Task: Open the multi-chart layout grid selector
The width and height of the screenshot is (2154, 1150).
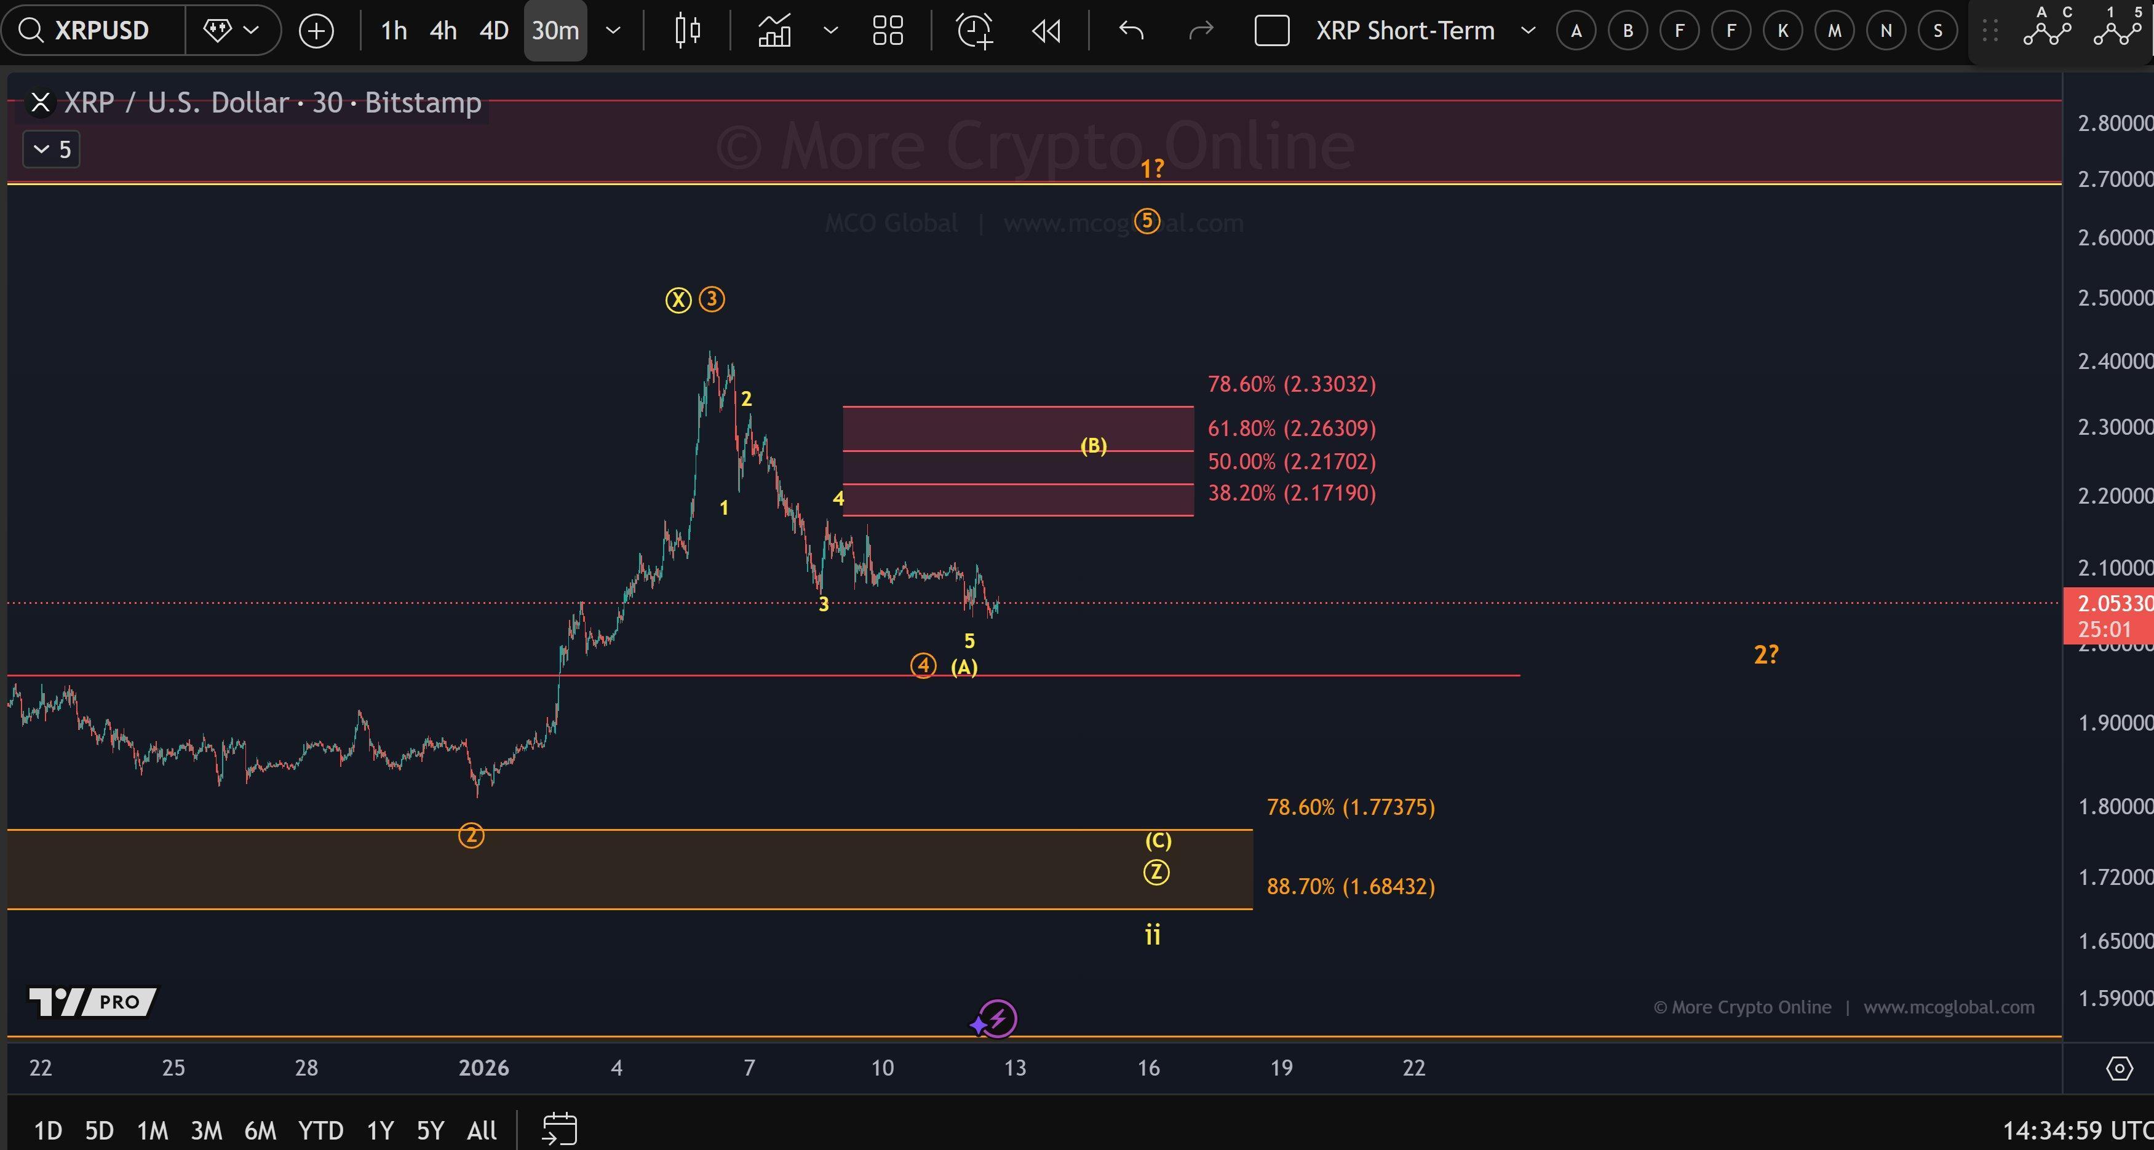Action: click(x=888, y=31)
